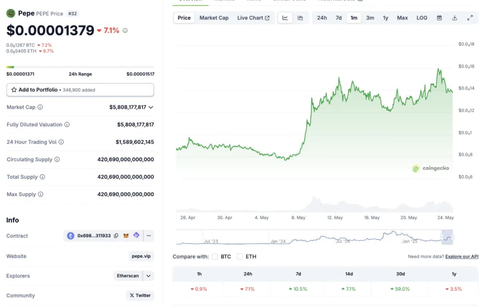Enable the BTC compare checkbox
490x307 pixels.
click(x=215, y=257)
